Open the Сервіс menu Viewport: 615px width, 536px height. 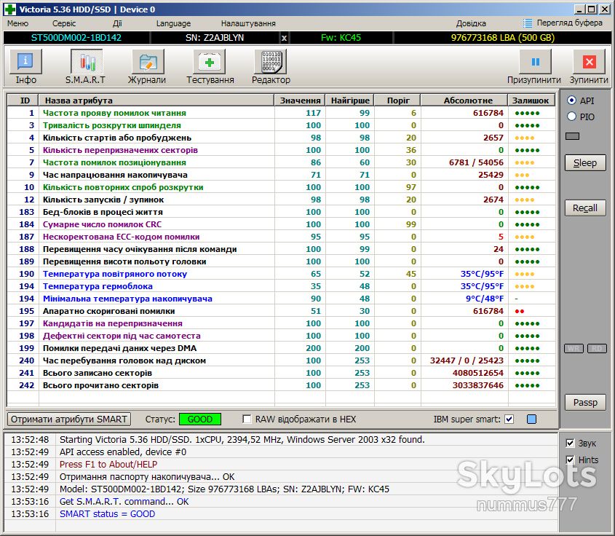point(63,23)
